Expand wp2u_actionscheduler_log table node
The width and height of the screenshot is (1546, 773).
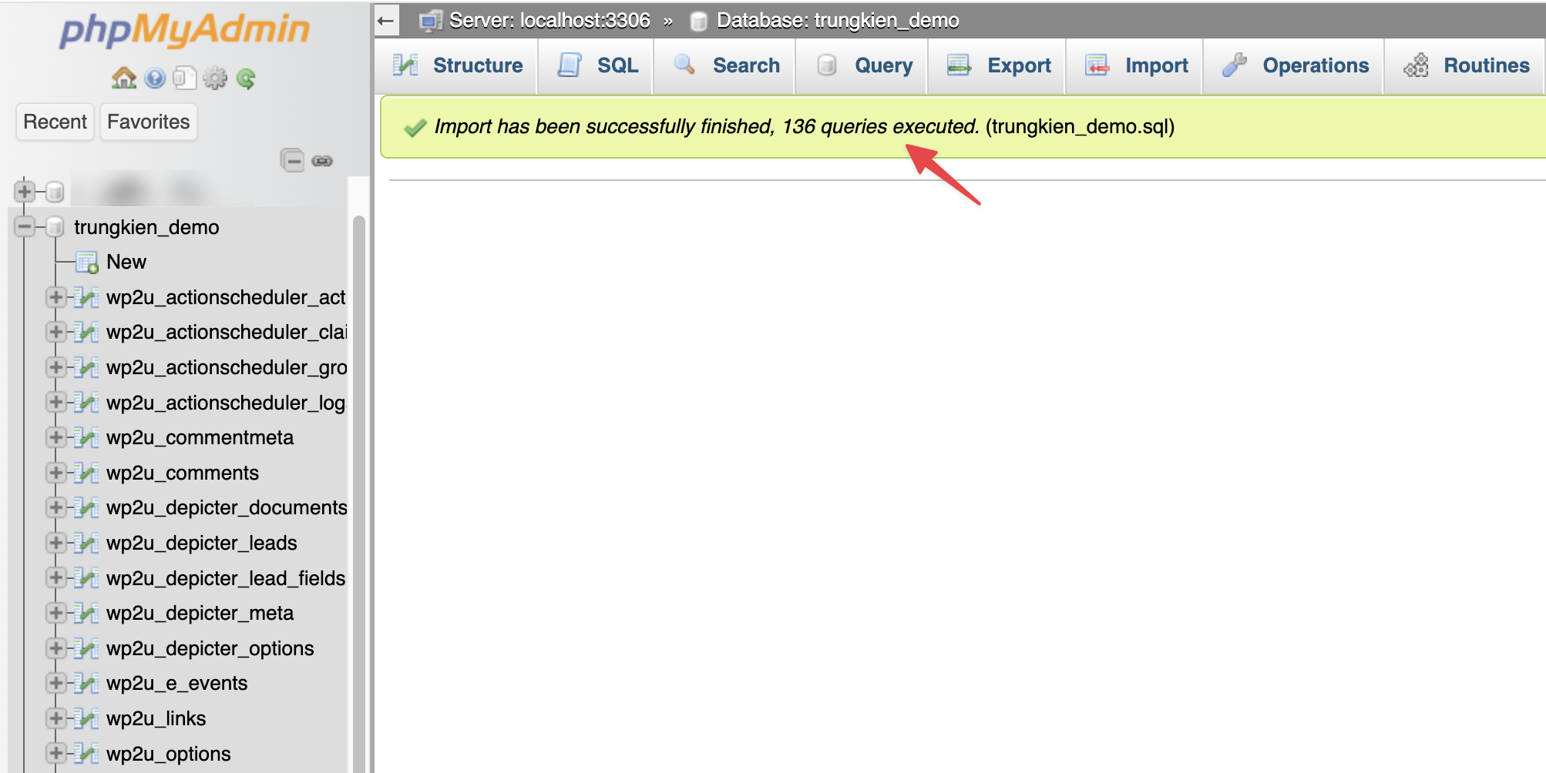click(x=55, y=402)
